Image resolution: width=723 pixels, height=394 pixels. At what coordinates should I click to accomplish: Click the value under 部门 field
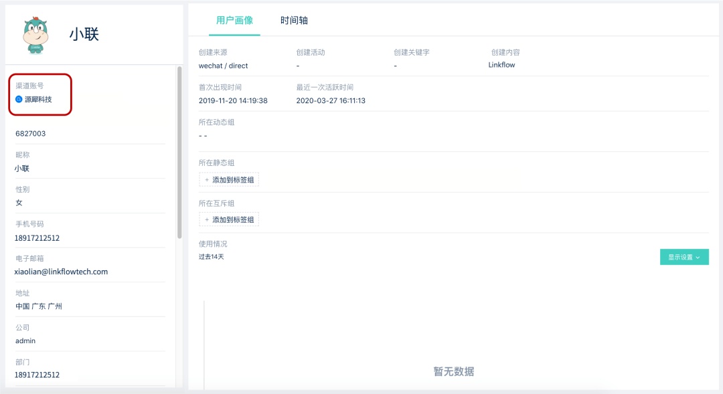(37, 375)
